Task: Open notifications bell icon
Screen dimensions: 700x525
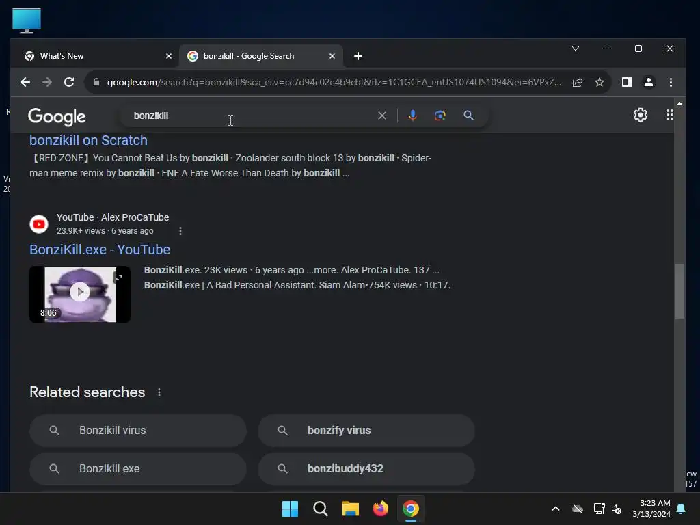Action: pyautogui.click(x=682, y=509)
